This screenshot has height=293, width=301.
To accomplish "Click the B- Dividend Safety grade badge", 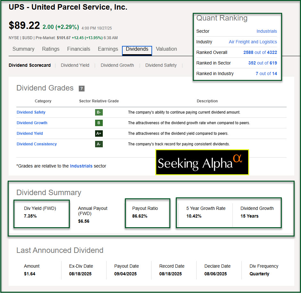I will pos(99,112).
